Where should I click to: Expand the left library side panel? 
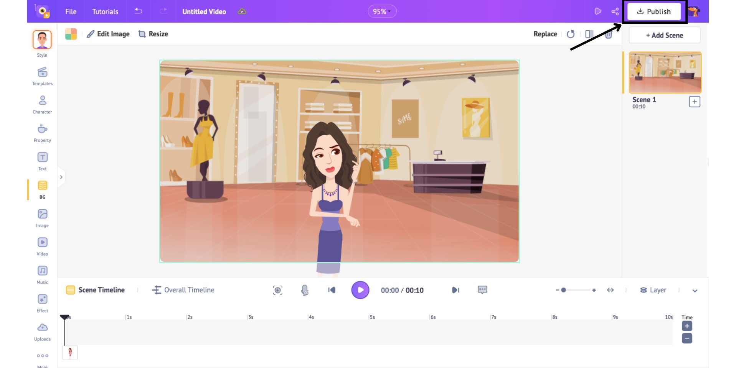tap(61, 177)
